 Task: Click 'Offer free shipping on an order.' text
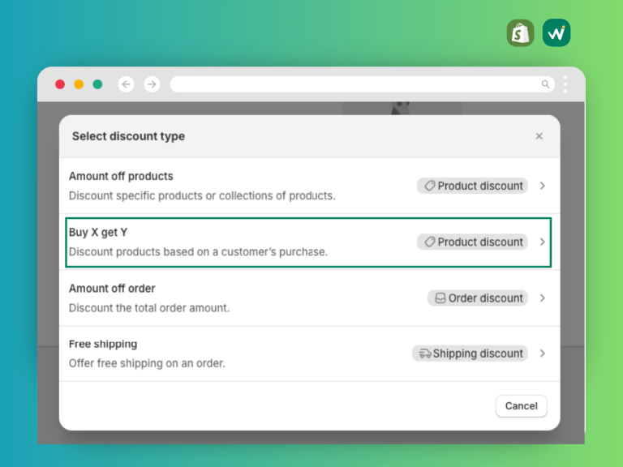[x=147, y=363]
